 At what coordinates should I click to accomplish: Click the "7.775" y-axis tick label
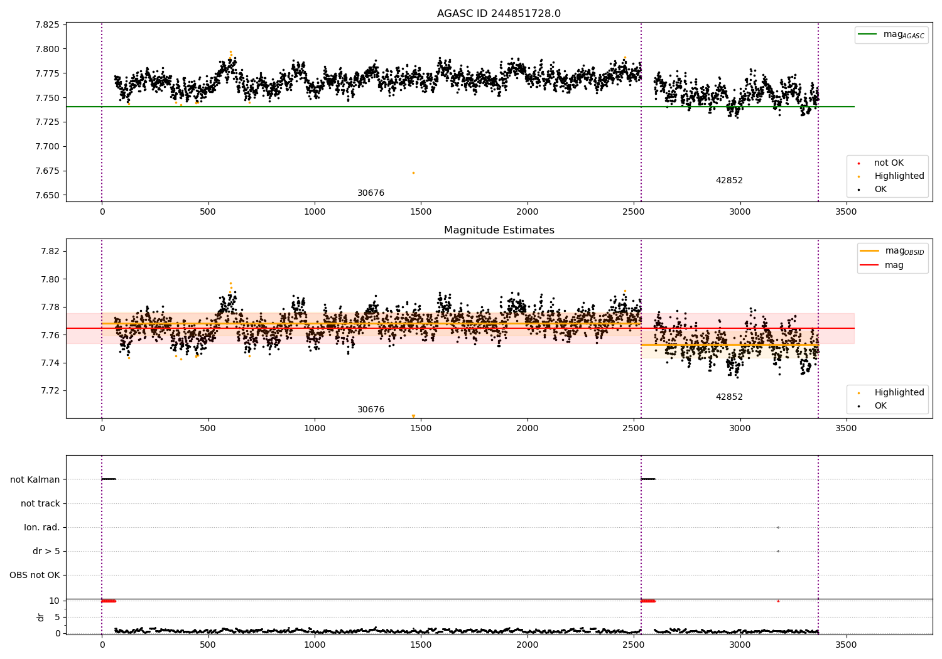[47, 73]
